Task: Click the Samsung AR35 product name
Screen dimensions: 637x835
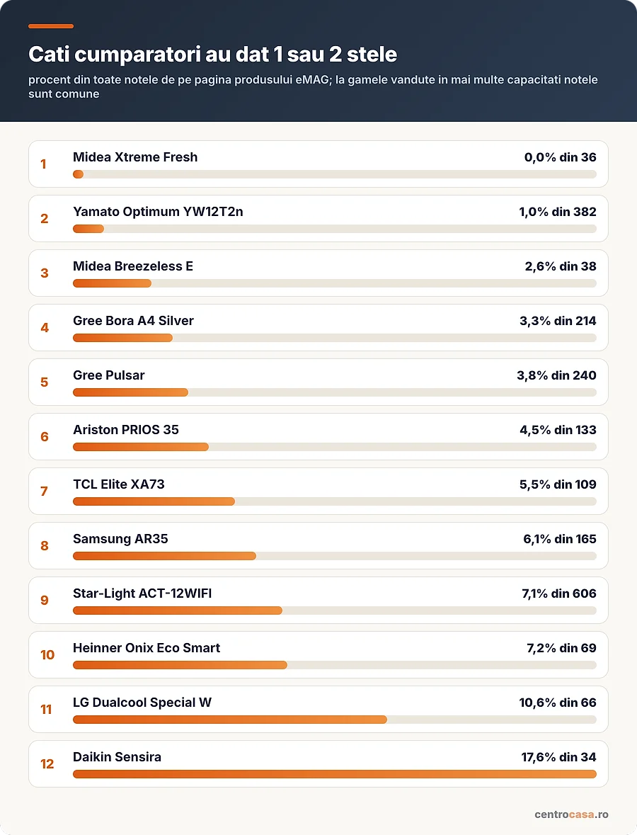Action: [120, 539]
